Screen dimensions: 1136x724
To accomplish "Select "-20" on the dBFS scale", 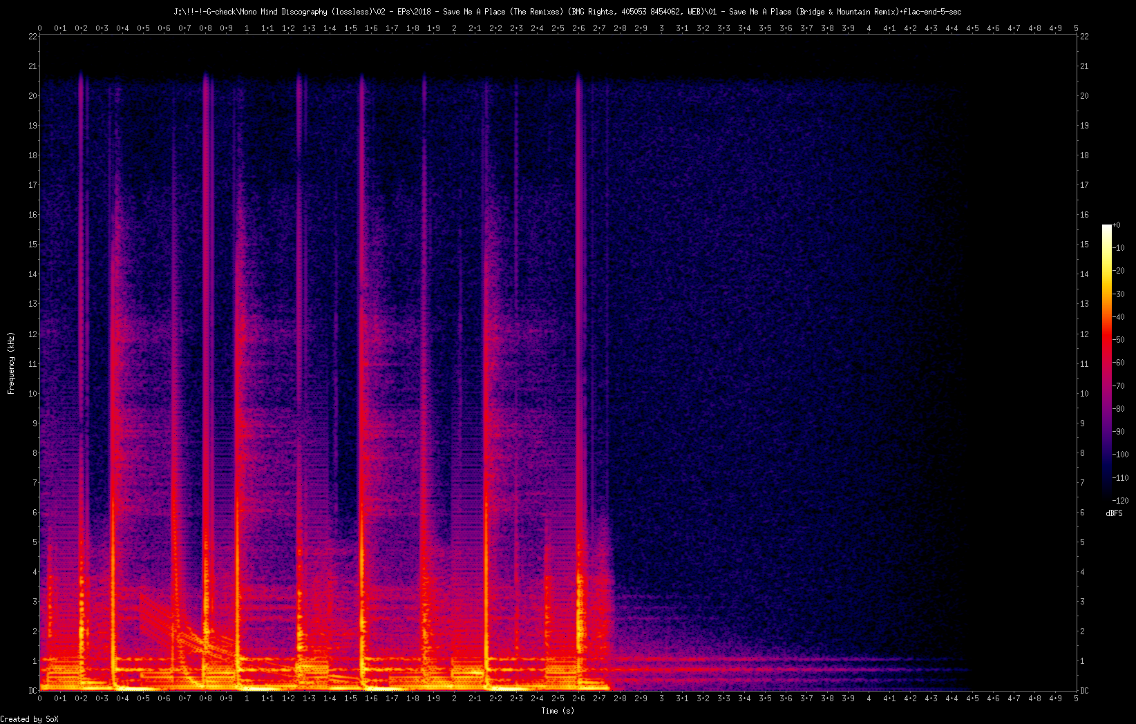I will (1119, 271).
